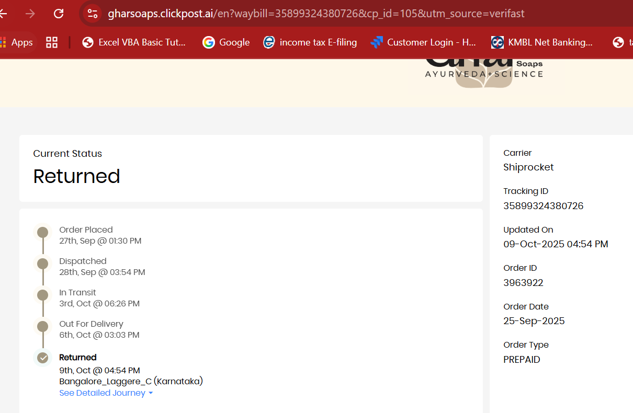Open the Apps bookmark shortcut
The height and width of the screenshot is (413, 633).
pos(17,42)
